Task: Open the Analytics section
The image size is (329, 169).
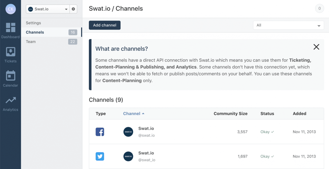Action: point(10,104)
